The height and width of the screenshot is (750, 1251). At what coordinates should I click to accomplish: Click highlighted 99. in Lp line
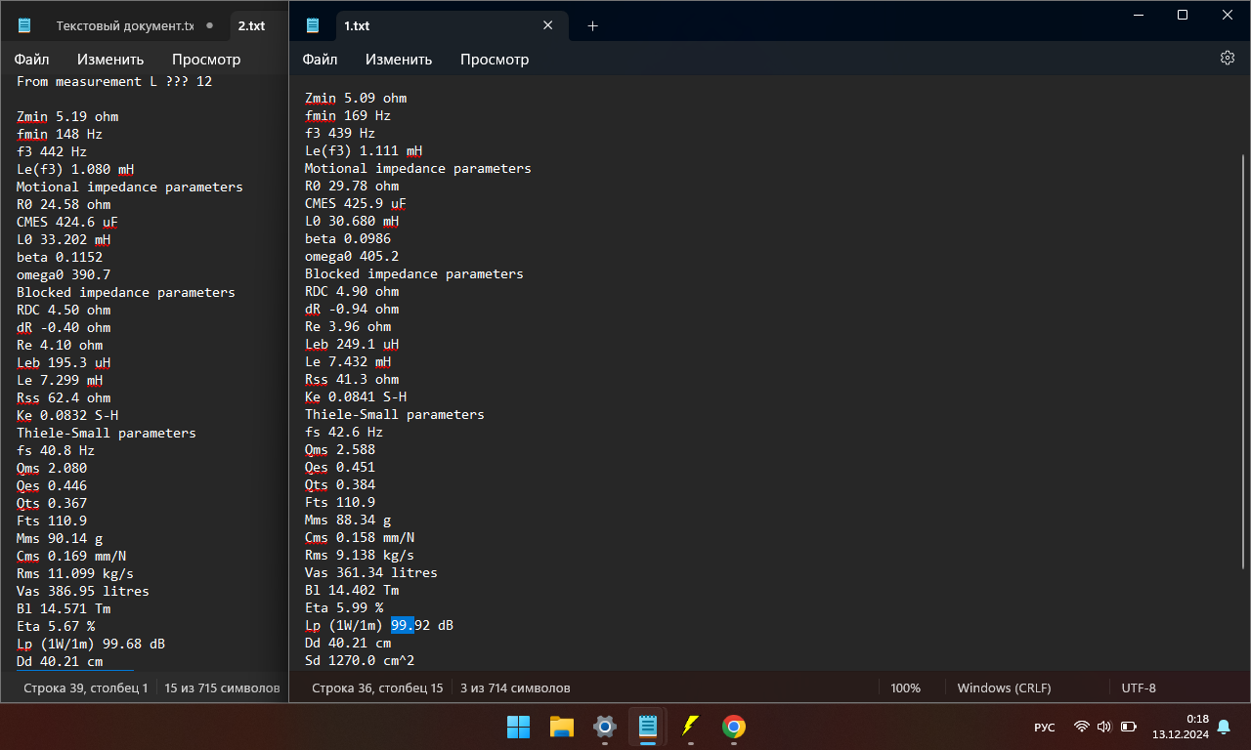pyautogui.click(x=403, y=625)
